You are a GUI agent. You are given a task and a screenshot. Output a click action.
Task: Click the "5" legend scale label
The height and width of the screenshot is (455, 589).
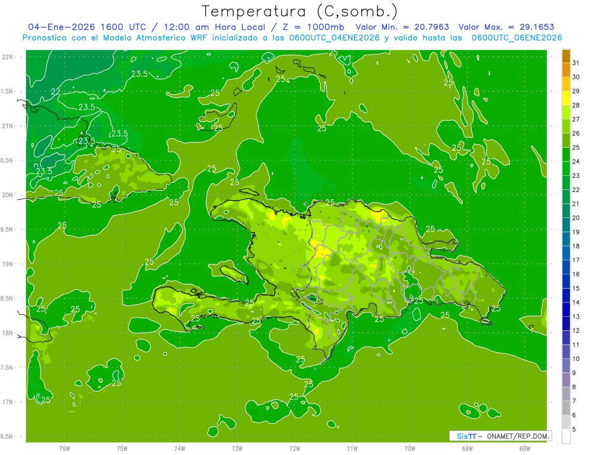(574, 429)
